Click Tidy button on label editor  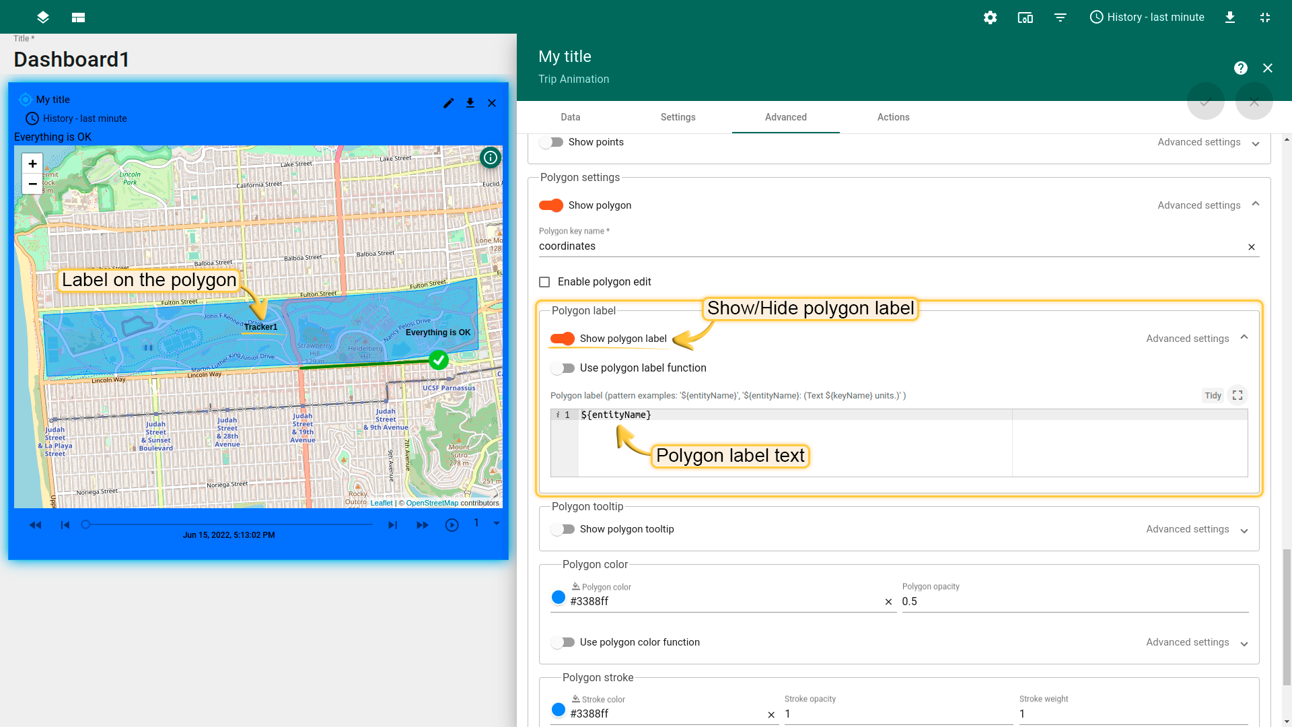click(x=1213, y=396)
